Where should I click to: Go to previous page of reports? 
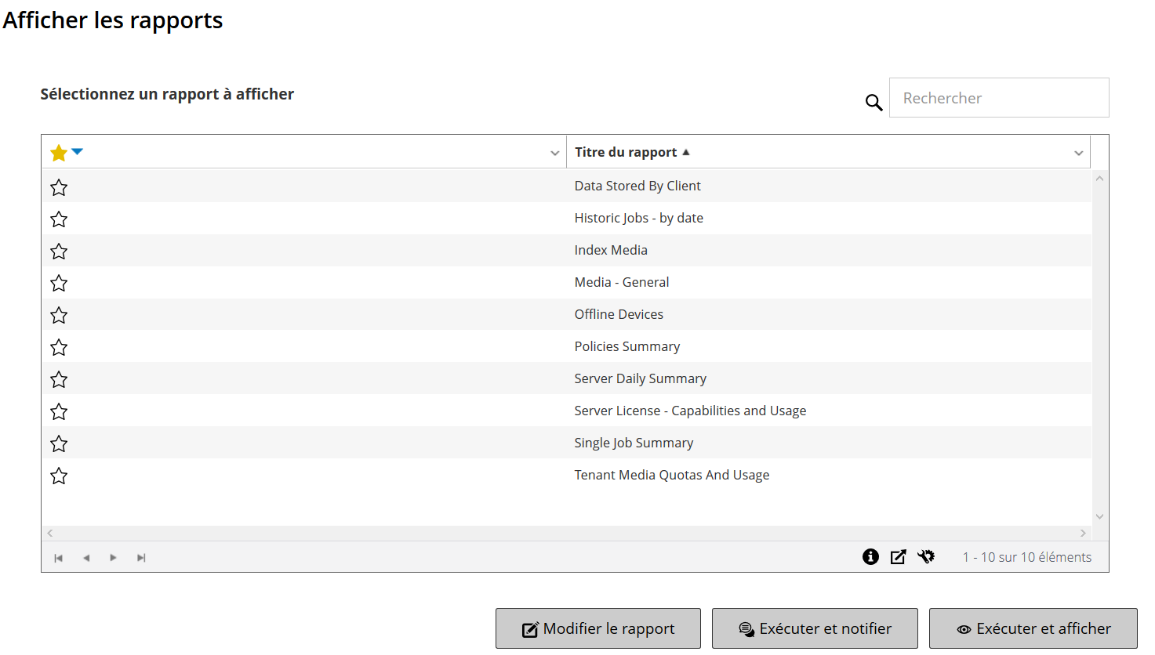[86, 558]
